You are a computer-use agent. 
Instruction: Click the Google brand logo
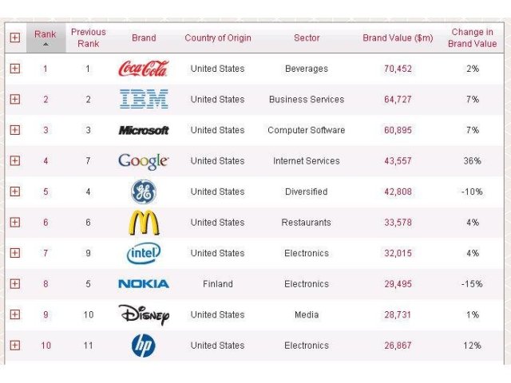pos(144,161)
